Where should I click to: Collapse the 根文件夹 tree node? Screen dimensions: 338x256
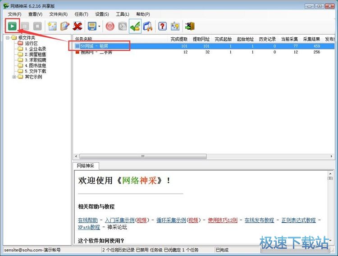[8, 38]
